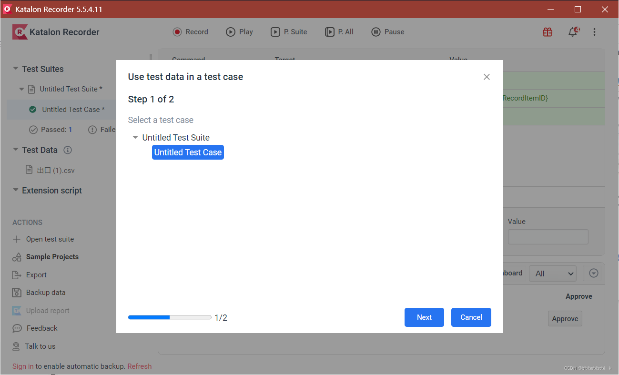Click the Talk to us headset icon
619x375 pixels.
point(17,346)
